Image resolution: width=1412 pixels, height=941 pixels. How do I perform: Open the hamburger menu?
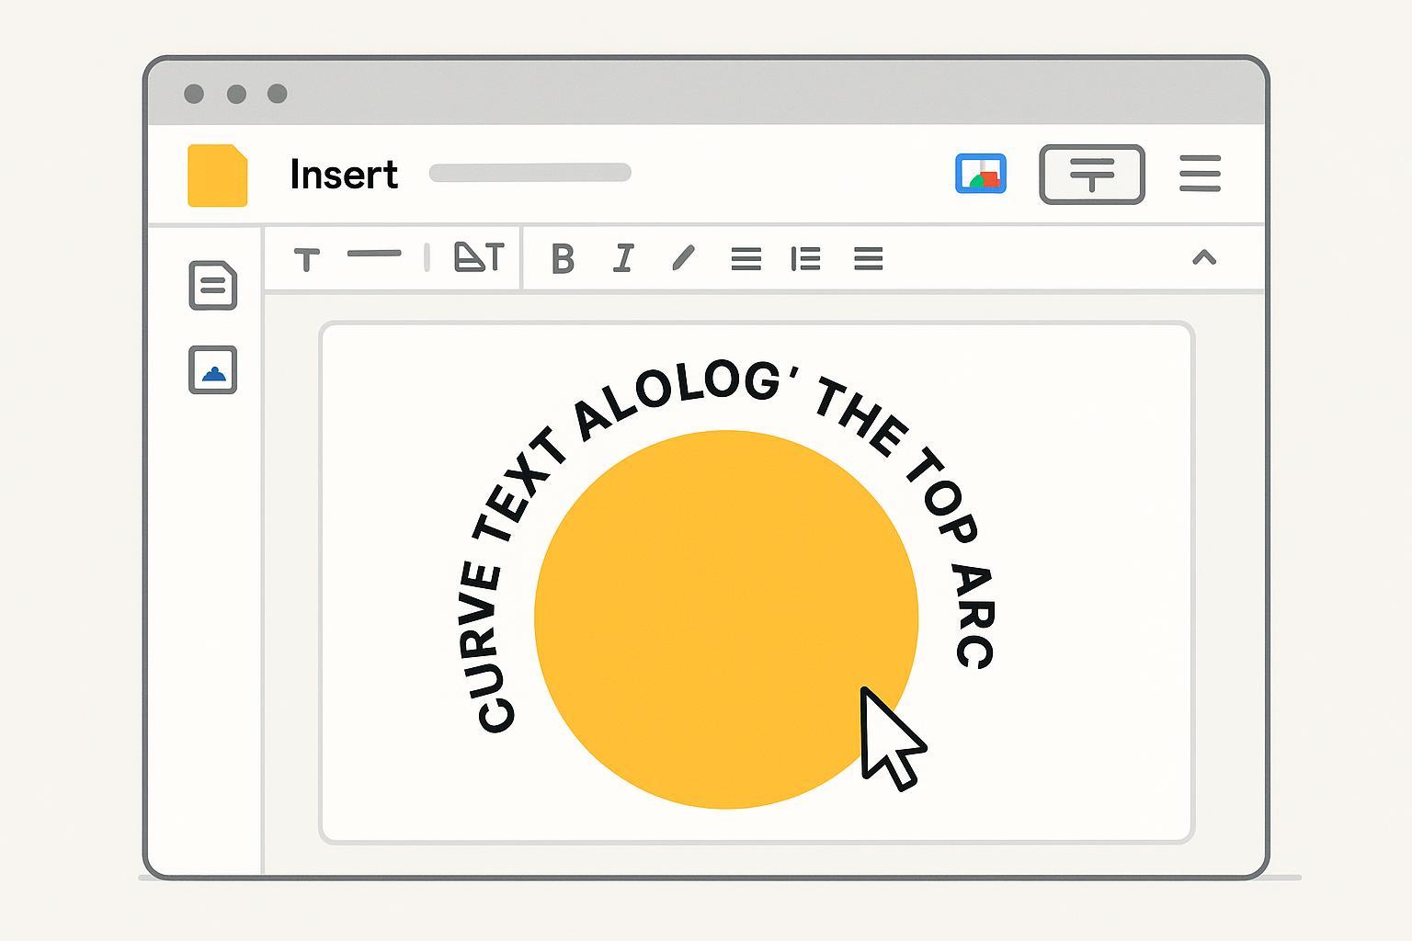[1199, 174]
